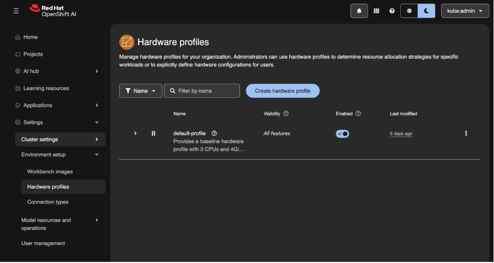Click help icon next to Enabled column

(358, 113)
